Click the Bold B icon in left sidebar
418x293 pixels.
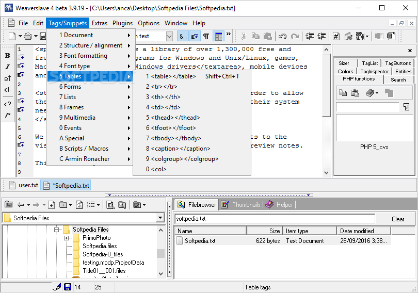click(x=7, y=55)
